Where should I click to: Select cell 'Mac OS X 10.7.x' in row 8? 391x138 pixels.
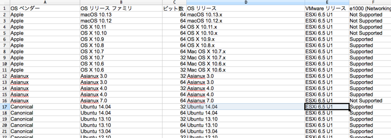[246, 51]
